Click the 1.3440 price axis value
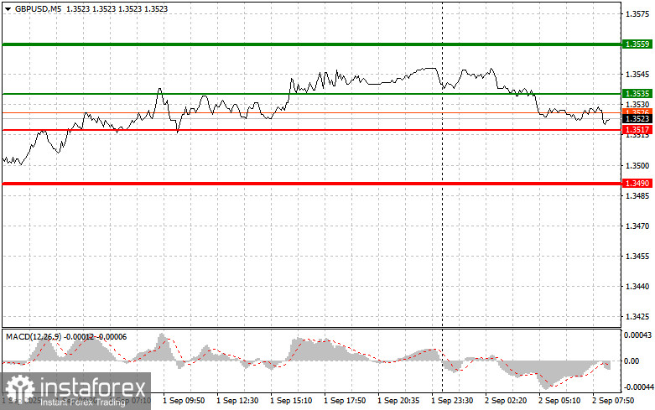The height and width of the screenshot is (410, 655). (637, 287)
